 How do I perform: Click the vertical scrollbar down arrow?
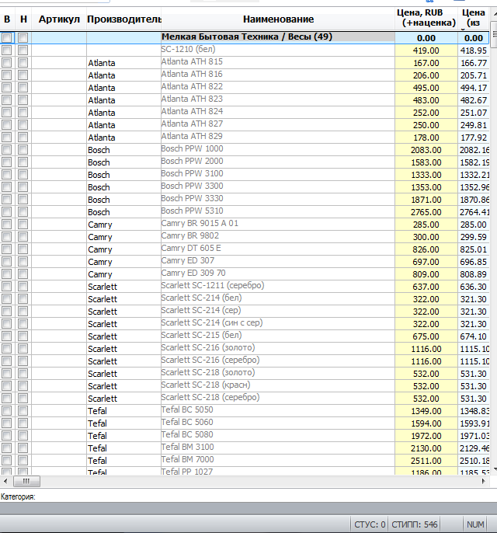[x=495, y=469]
